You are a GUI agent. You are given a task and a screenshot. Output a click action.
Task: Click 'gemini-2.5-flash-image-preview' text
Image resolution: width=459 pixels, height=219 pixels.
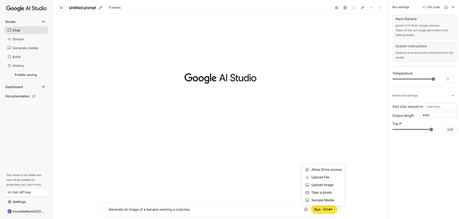click(x=418, y=26)
